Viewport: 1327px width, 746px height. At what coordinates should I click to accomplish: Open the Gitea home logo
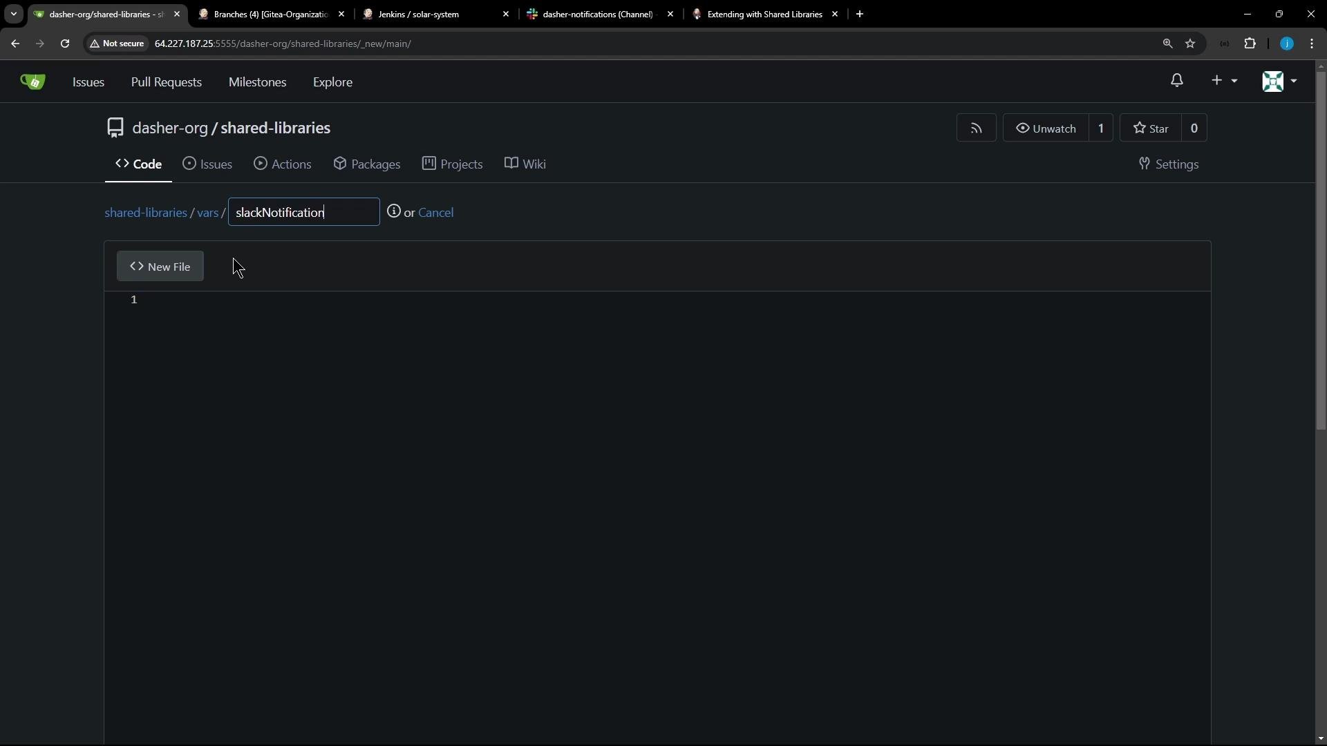click(x=32, y=82)
